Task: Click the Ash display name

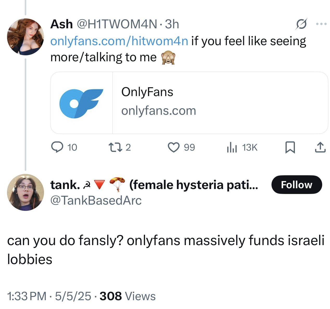Action: click(61, 24)
